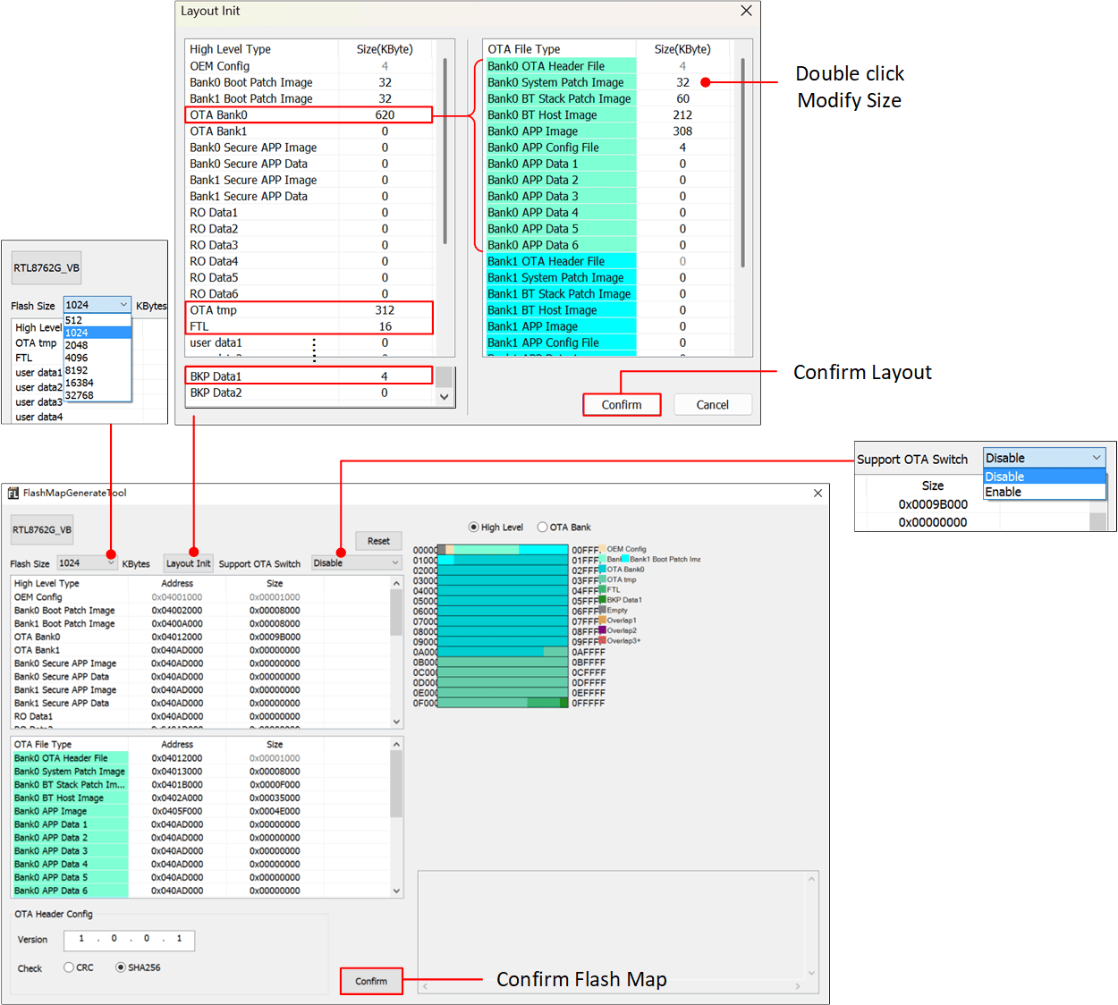Click the RTL8762G_VB button in the Flash Size popup

pyautogui.click(x=47, y=267)
